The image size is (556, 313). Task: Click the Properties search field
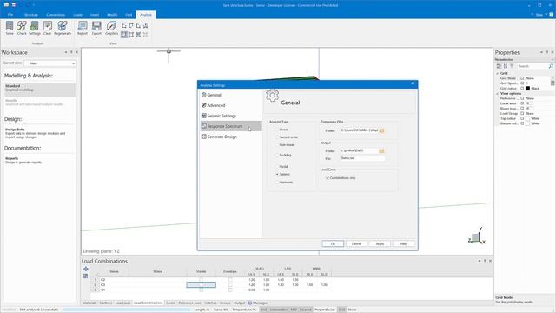click(x=535, y=66)
